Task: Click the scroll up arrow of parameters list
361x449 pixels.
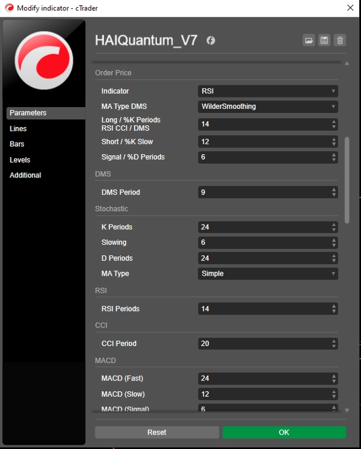Action: [x=347, y=63]
